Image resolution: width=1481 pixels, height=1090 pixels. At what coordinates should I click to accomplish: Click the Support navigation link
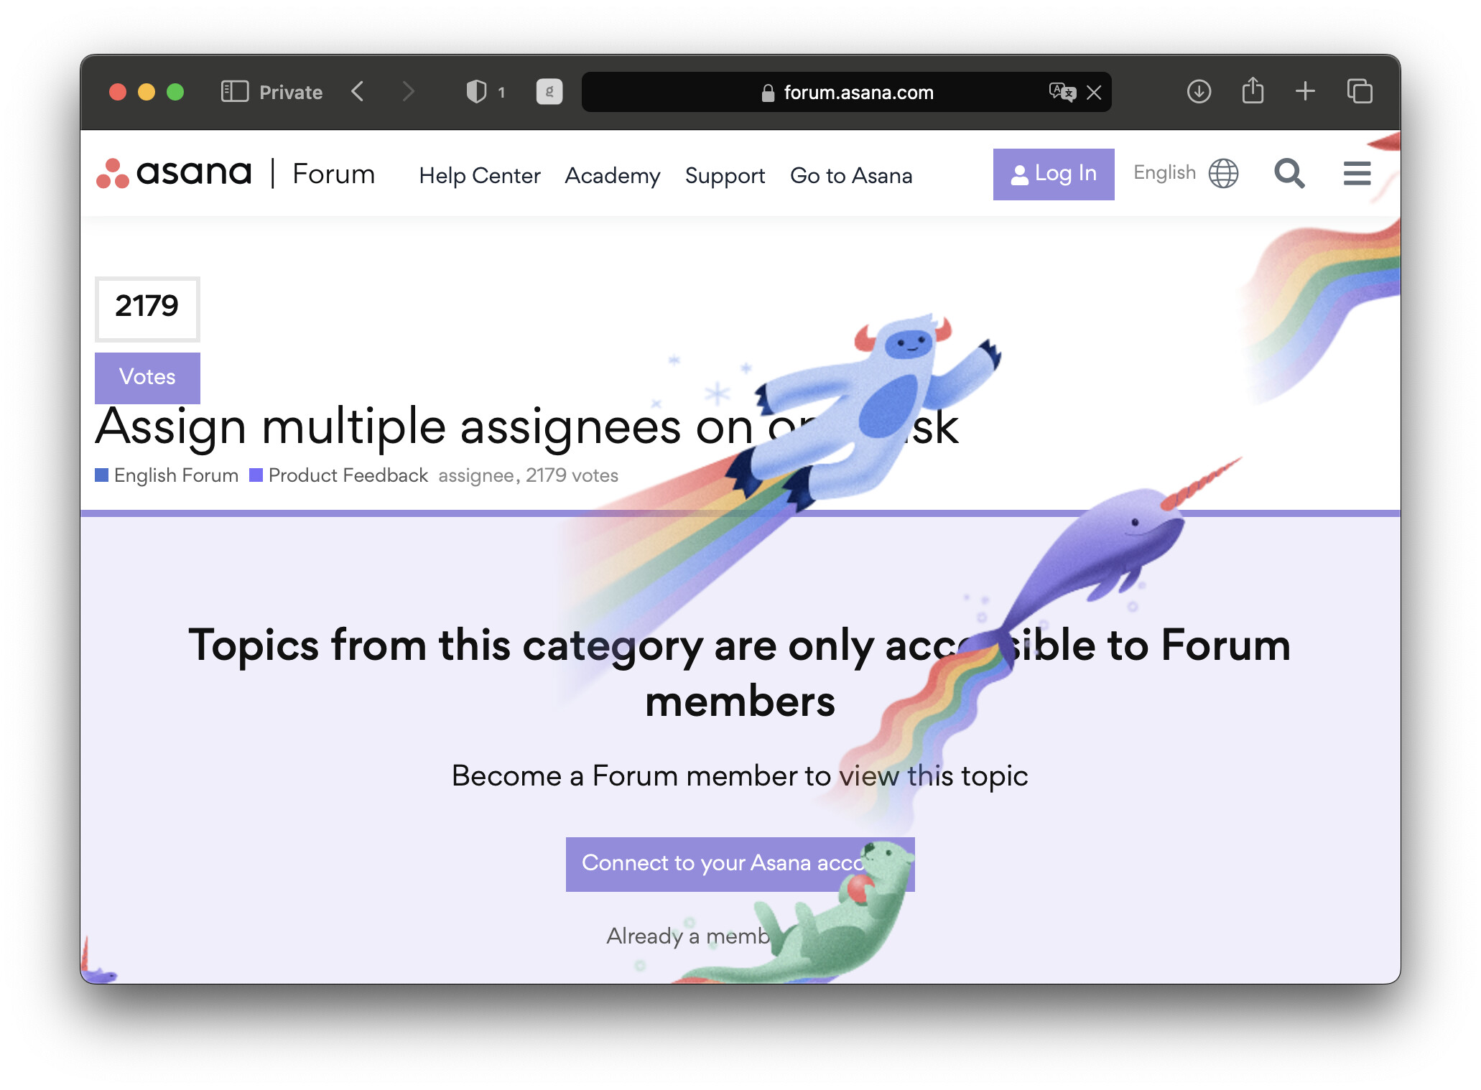tap(725, 176)
